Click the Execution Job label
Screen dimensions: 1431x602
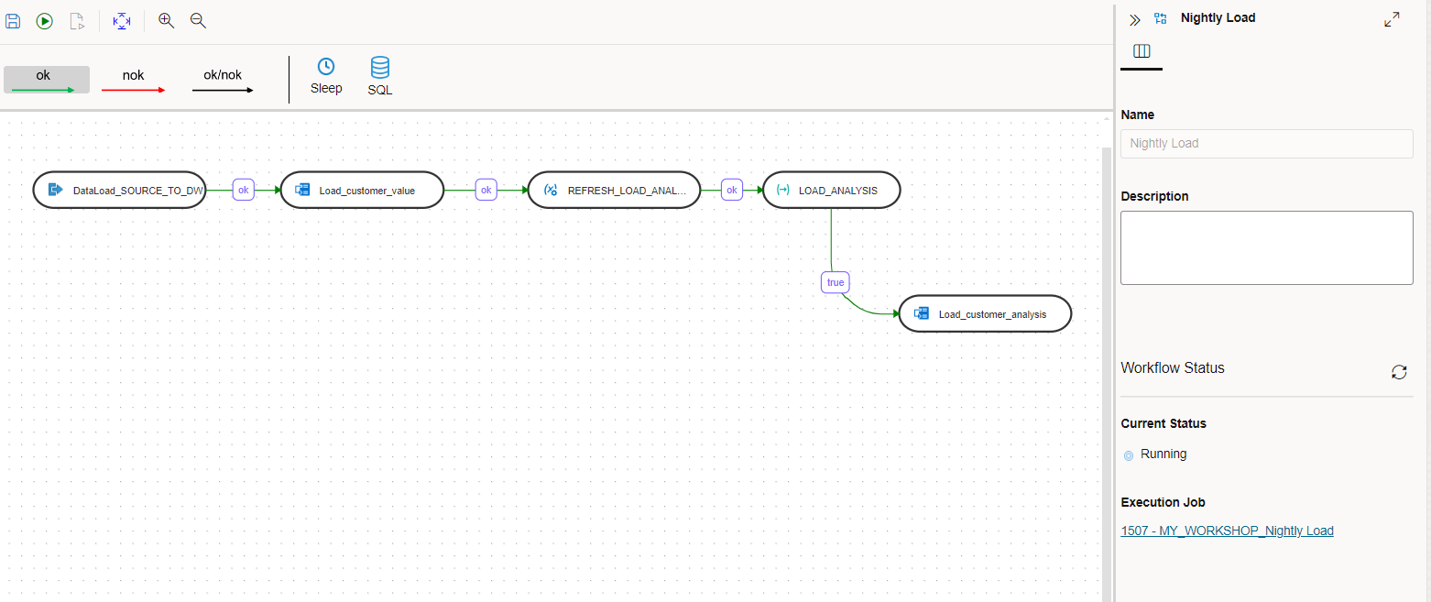click(1163, 502)
